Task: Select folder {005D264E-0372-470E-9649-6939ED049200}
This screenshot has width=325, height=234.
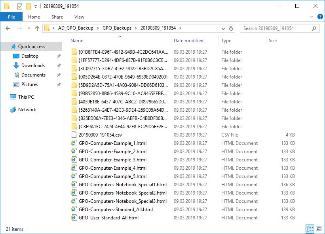Action: [123, 77]
